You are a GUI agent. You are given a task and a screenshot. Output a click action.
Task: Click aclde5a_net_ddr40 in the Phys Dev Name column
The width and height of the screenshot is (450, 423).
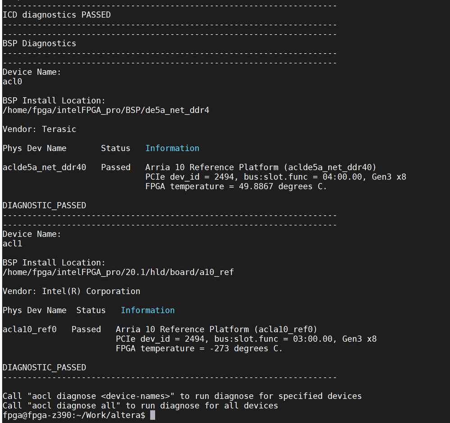click(x=45, y=167)
